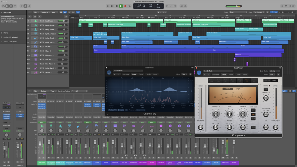Screen dimensions: 297x167
Task: Open the List Editors icon at top right
Action: (x=282, y=6)
